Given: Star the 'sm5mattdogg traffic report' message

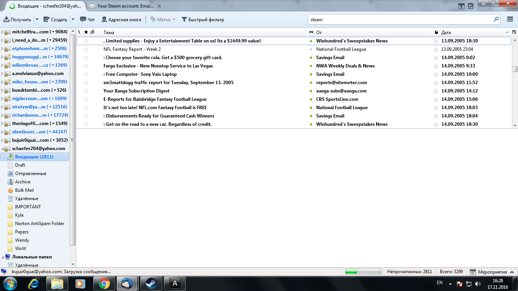Looking at the screenshot, I should coord(86,83).
